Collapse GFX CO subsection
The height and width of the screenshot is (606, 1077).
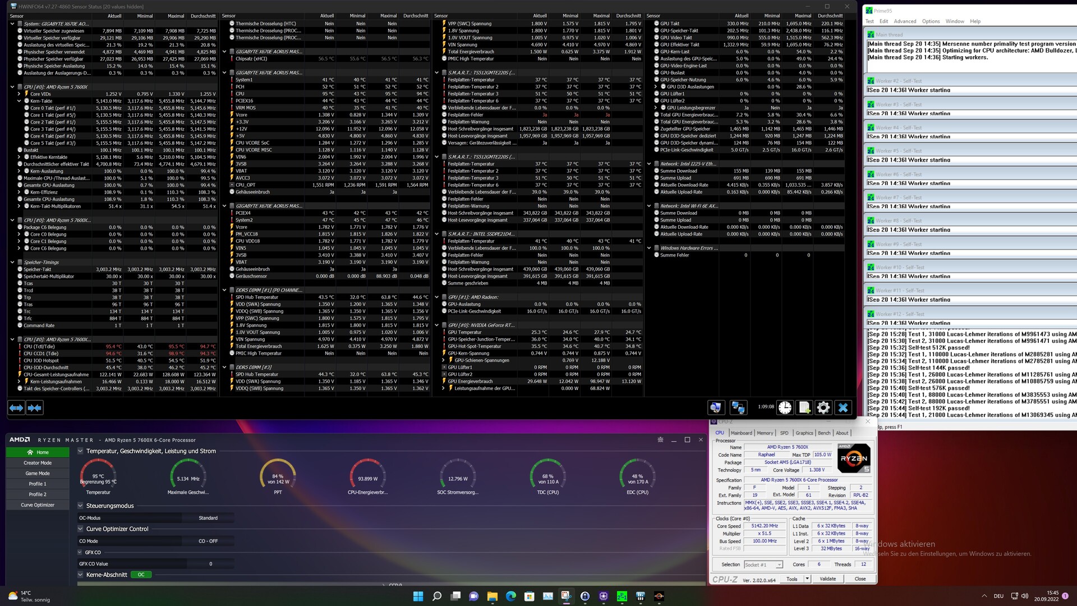pyautogui.click(x=80, y=553)
